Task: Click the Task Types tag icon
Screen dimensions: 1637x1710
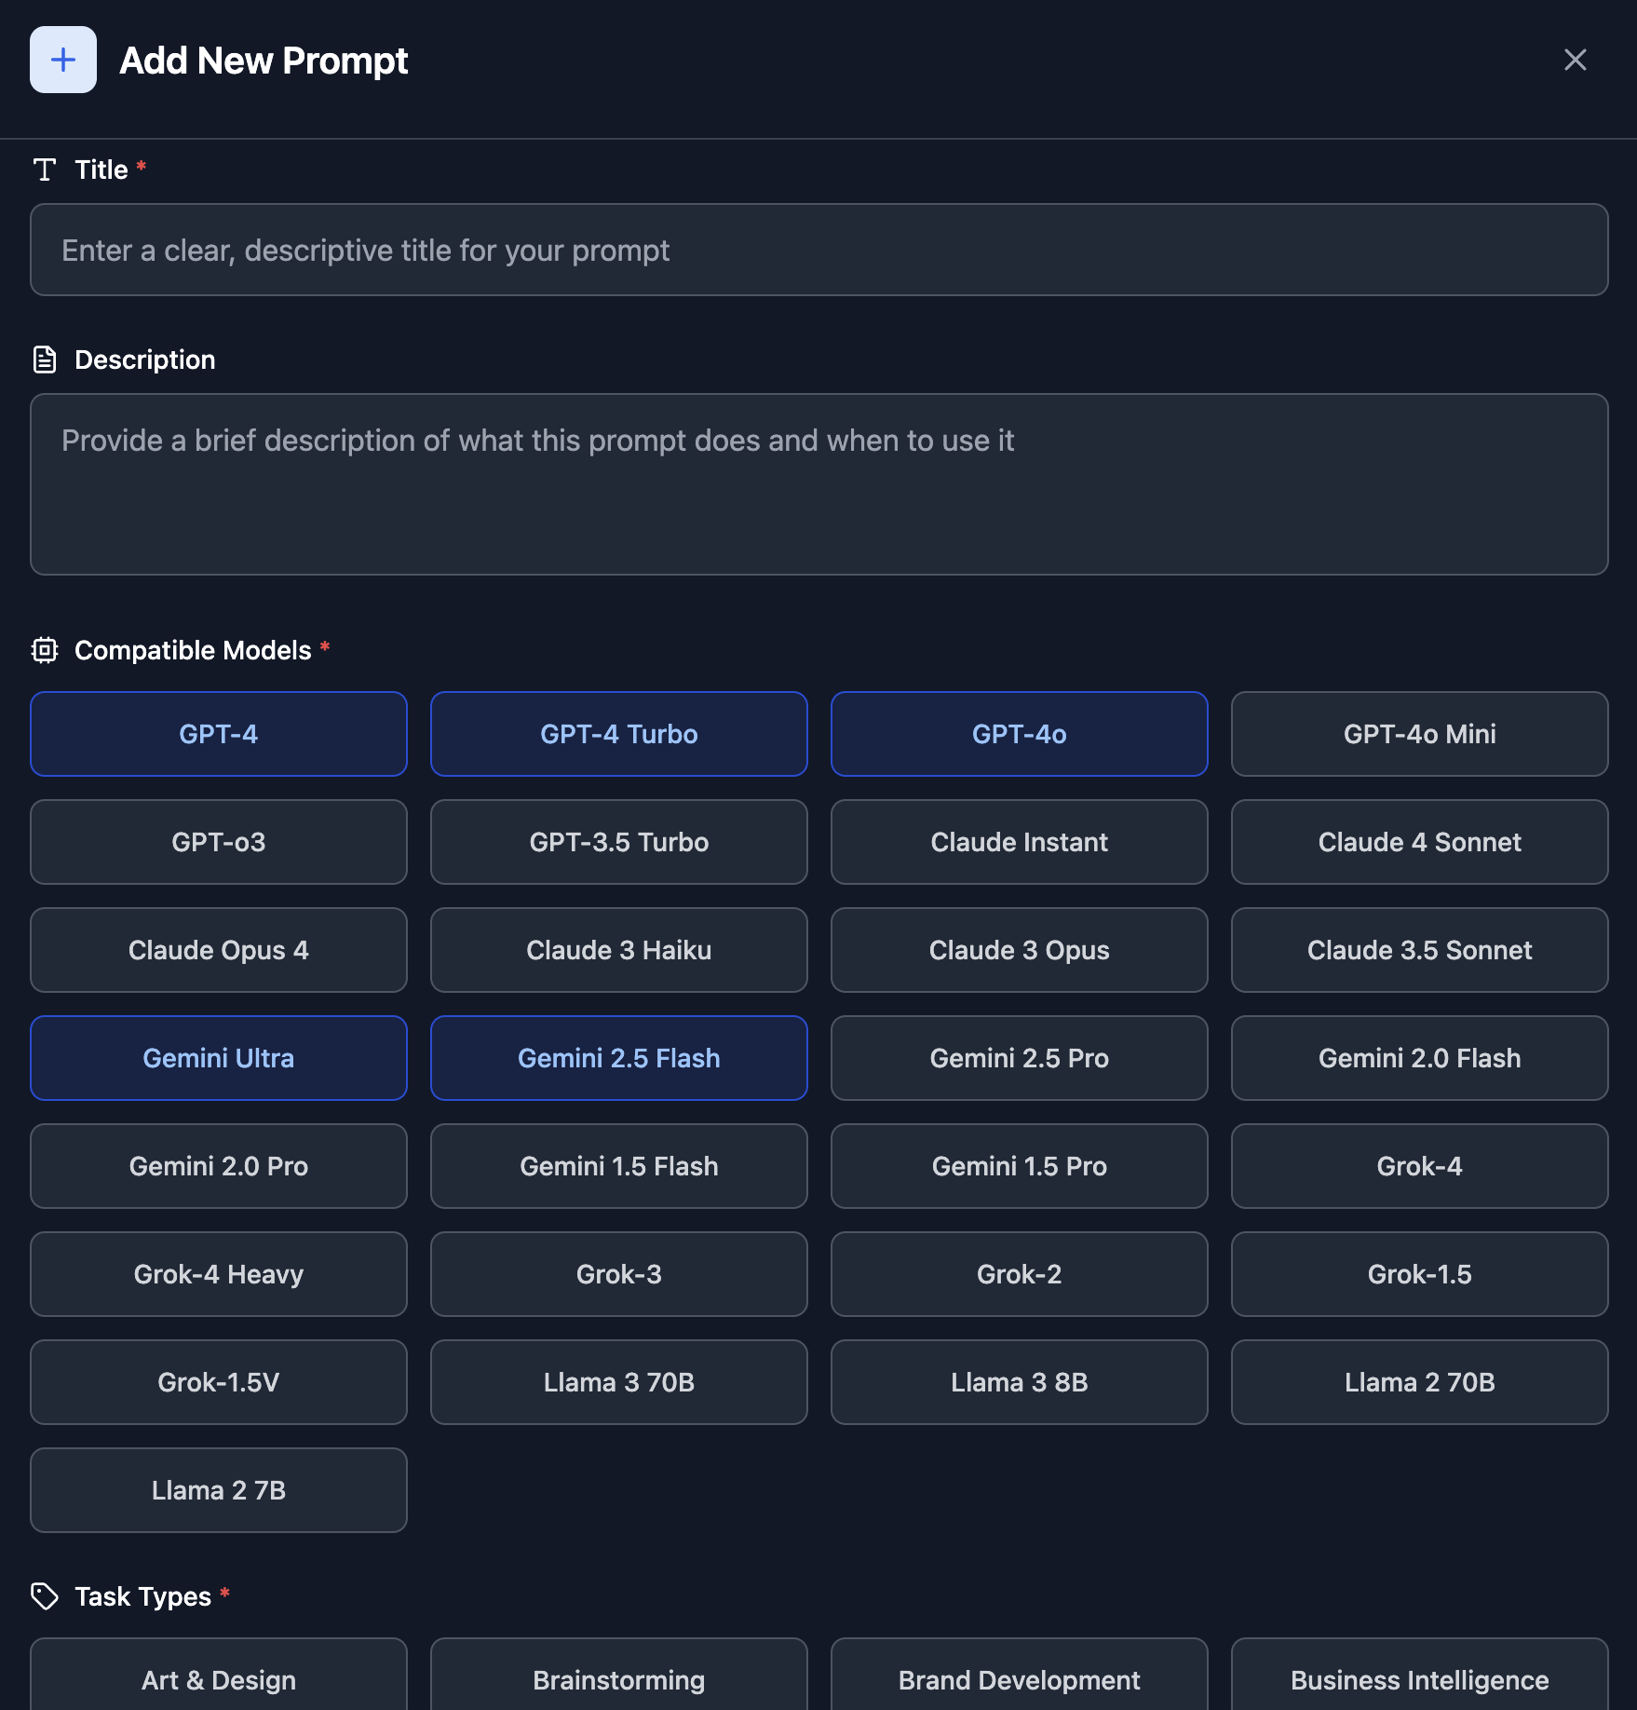Action: tap(45, 1596)
